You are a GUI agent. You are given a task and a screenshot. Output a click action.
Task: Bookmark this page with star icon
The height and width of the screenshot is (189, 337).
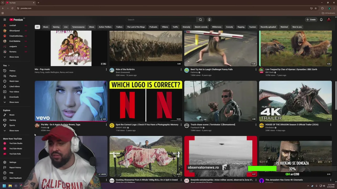click(x=316, y=8)
